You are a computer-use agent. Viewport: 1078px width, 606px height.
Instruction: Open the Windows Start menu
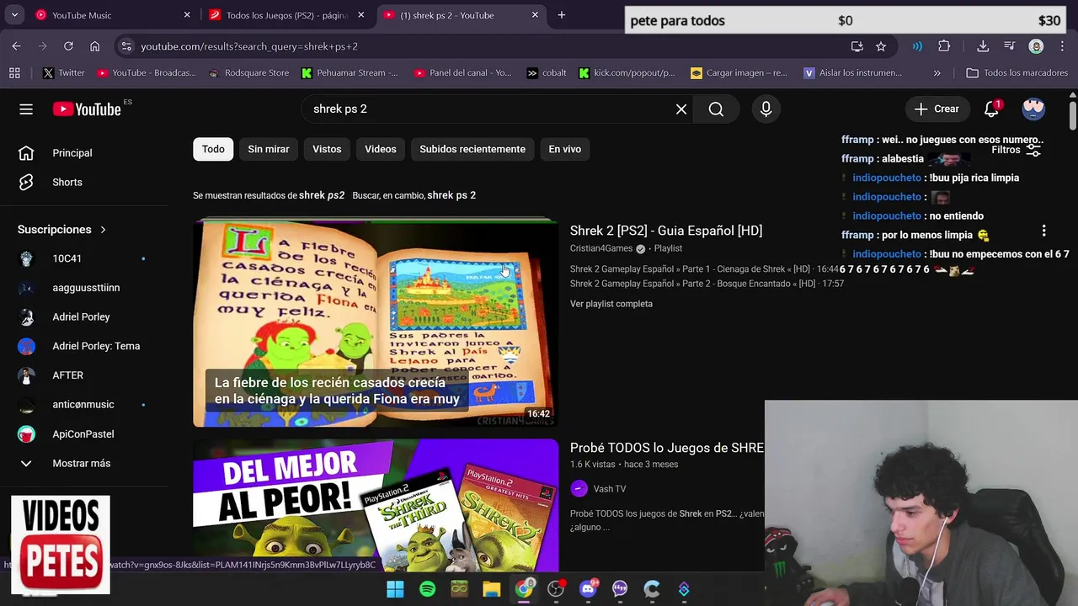pyautogui.click(x=395, y=589)
